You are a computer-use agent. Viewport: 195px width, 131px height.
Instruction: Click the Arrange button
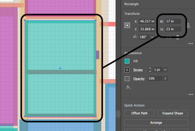pyautogui.click(x=156, y=123)
